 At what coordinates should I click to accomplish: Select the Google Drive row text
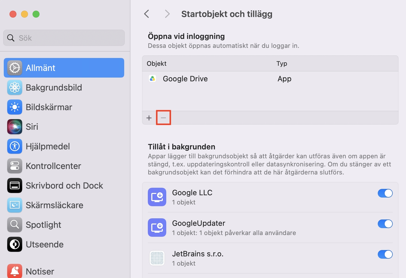coord(185,79)
